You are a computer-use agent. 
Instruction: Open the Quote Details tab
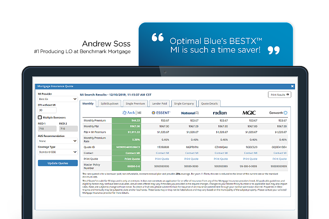(x=210, y=103)
